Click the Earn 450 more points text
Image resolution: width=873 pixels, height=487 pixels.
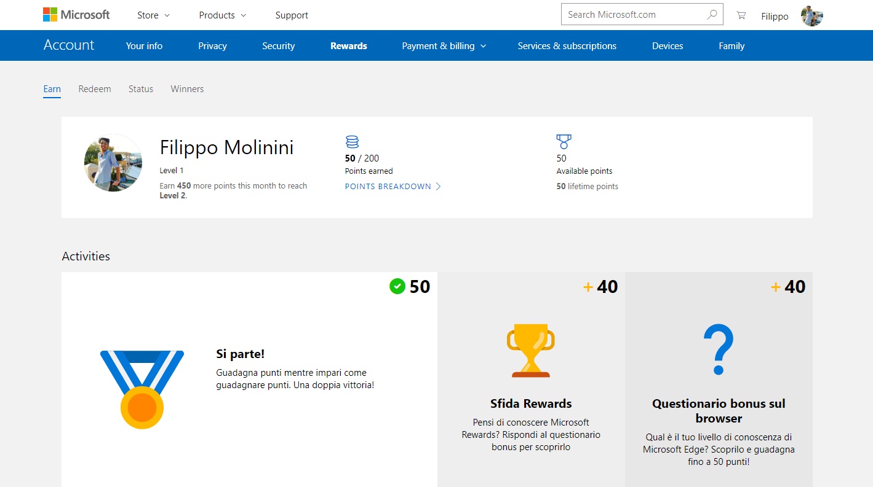coord(233,190)
